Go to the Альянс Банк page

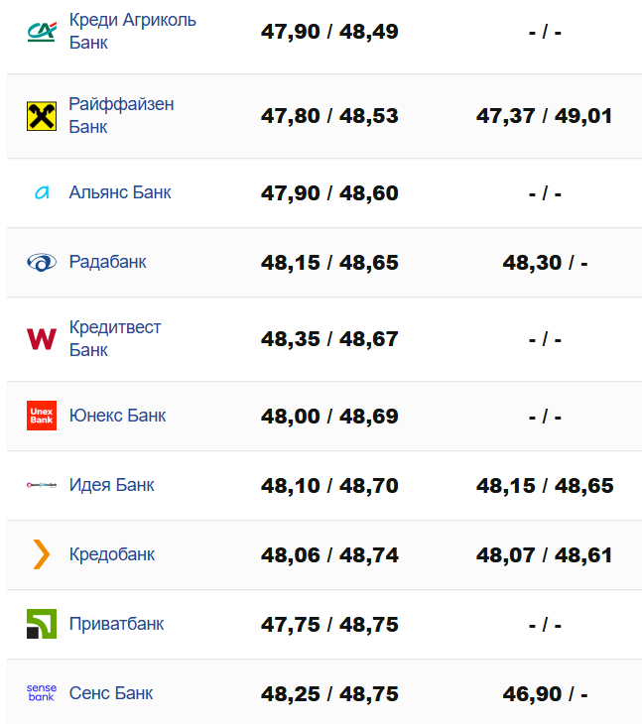click(120, 192)
